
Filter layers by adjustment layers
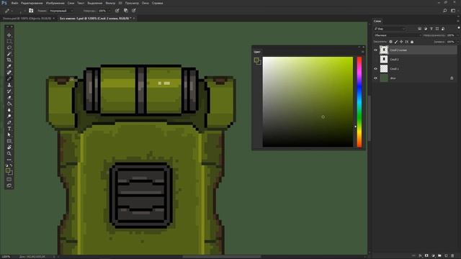point(426,29)
